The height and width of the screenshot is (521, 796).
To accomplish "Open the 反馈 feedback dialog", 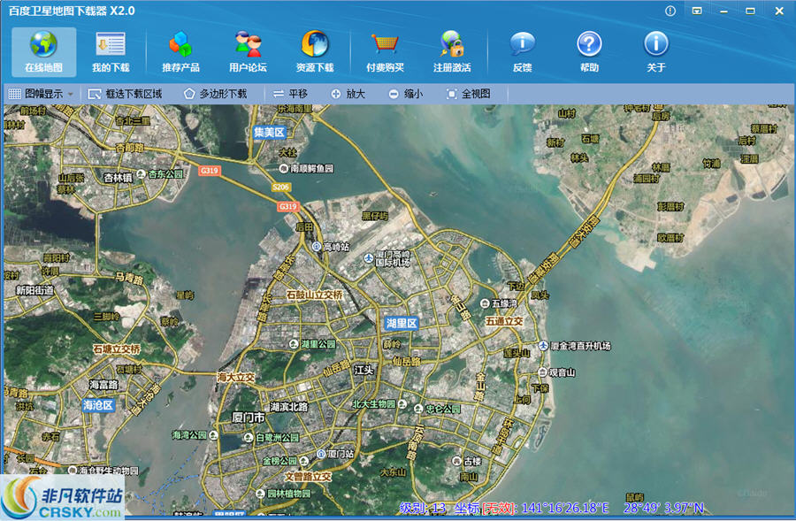I will pyautogui.click(x=523, y=52).
